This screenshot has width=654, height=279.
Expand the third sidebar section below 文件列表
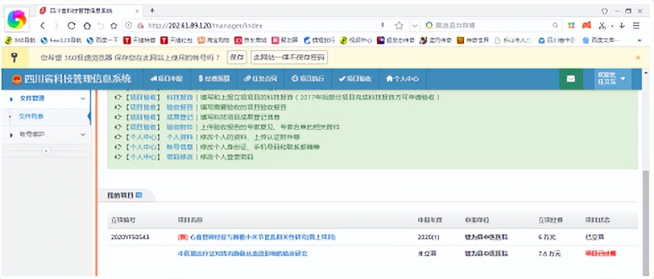[46, 134]
